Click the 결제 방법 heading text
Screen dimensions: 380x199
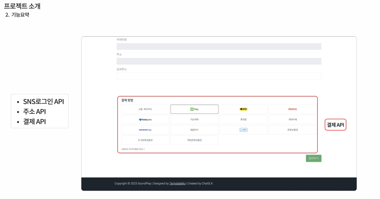[x=127, y=100]
